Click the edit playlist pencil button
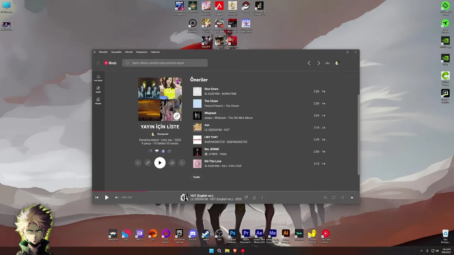This screenshot has height=255, width=454. pos(148,163)
